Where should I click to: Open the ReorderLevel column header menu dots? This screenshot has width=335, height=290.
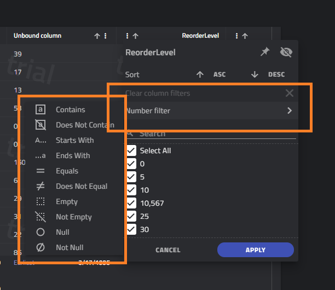click(x=127, y=36)
